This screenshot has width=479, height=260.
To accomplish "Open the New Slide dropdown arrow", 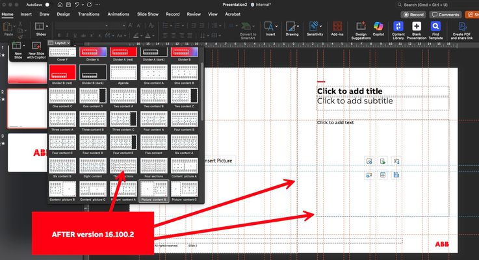I will point(24,45).
